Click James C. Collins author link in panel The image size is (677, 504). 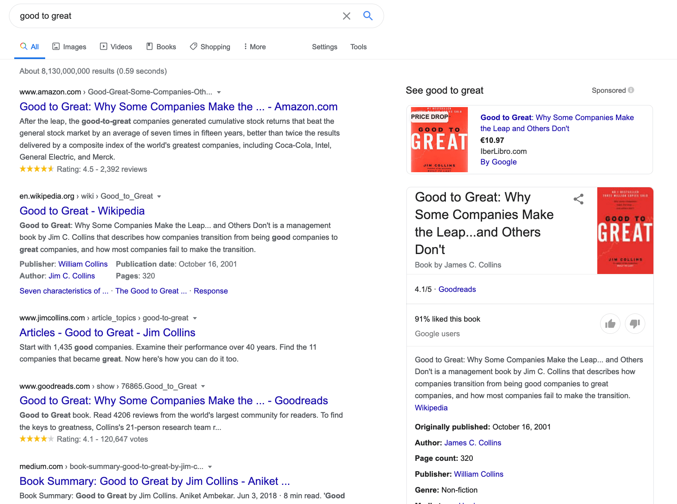point(473,443)
